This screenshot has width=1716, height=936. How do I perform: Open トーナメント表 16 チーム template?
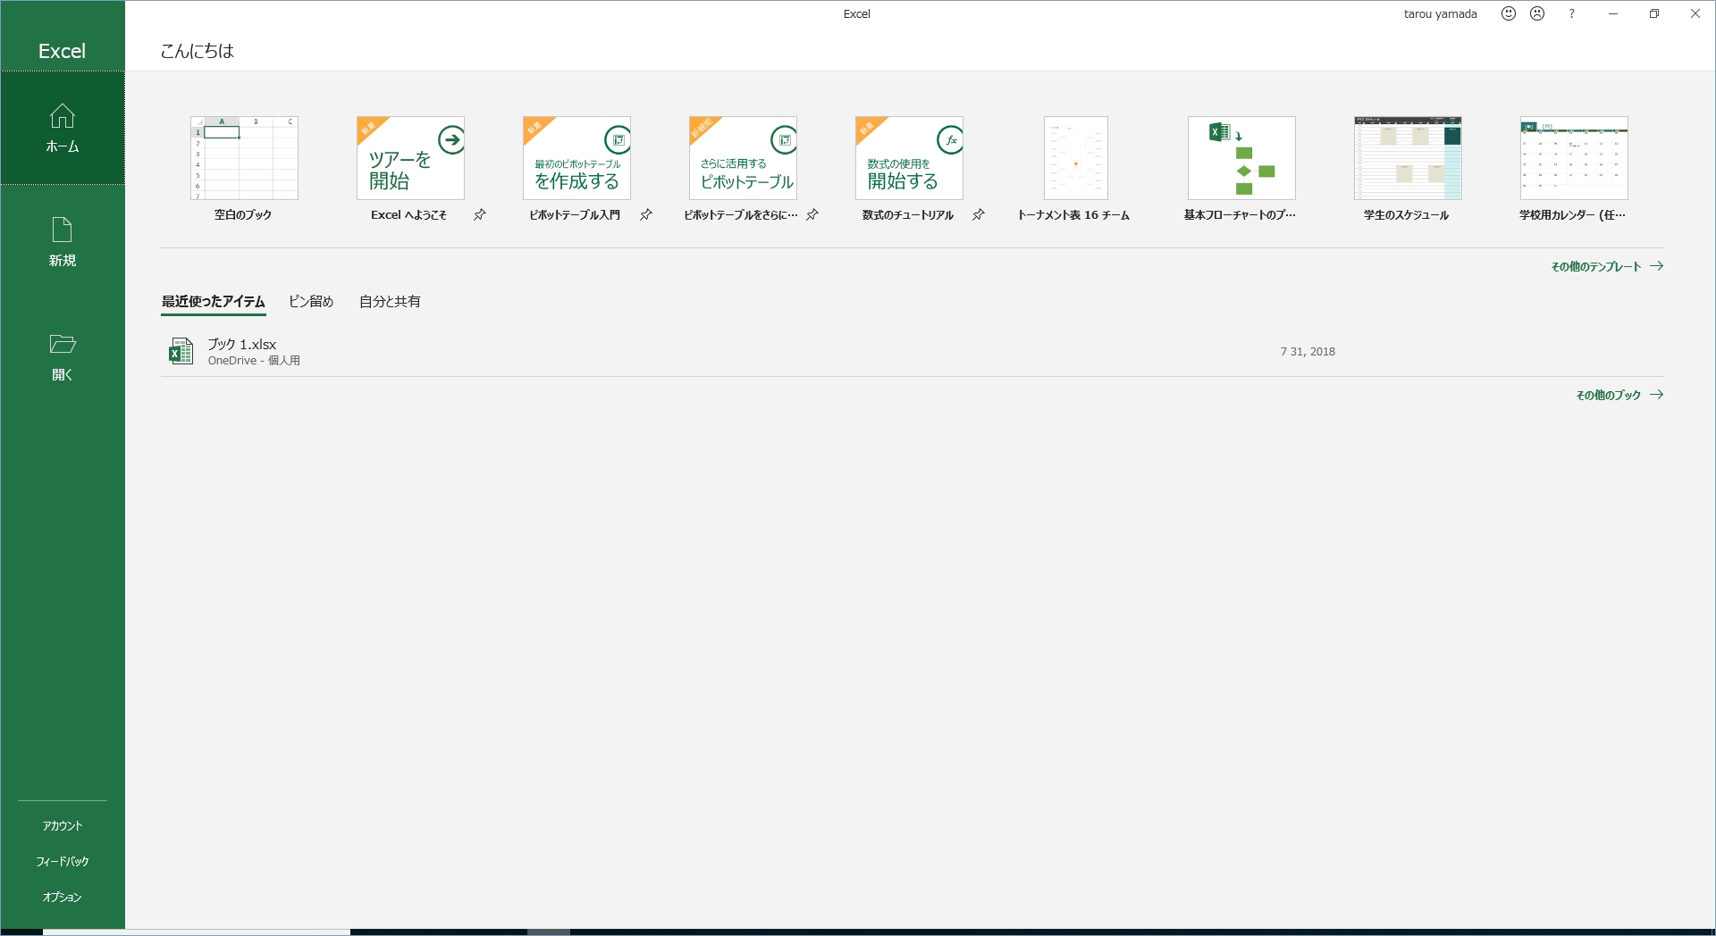pos(1075,158)
